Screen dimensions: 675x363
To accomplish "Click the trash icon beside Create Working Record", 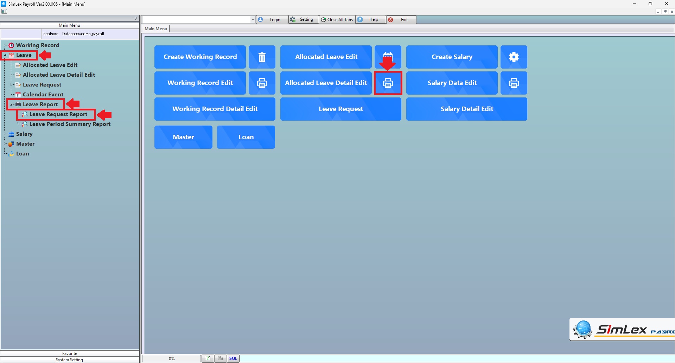I will [x=262, y=57].
